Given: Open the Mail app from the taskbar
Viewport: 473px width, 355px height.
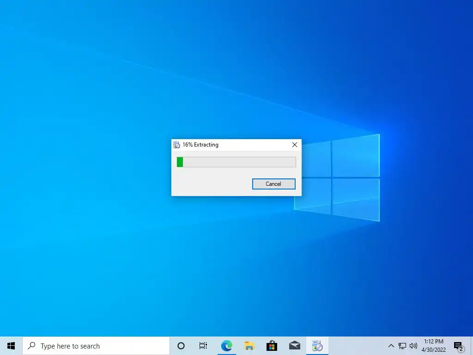Looking at the screenshot, I should point(294,346).
